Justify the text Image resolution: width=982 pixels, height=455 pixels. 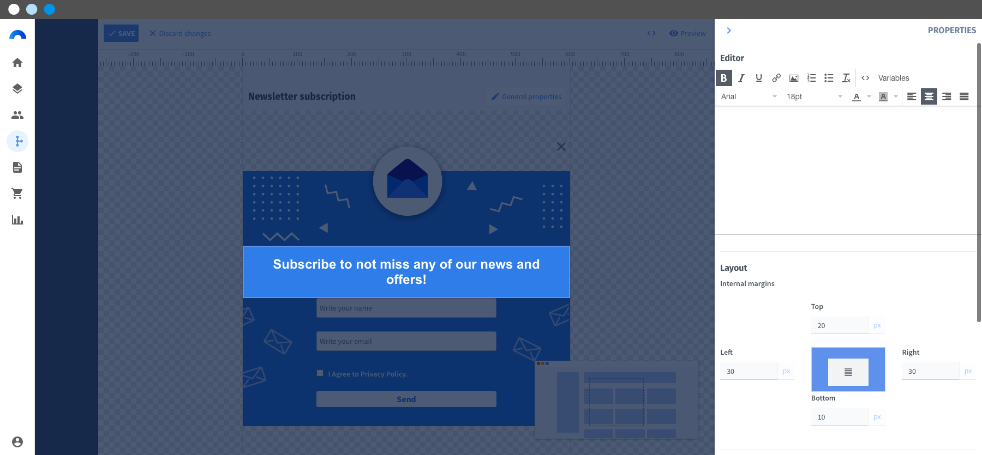(964, 96)
